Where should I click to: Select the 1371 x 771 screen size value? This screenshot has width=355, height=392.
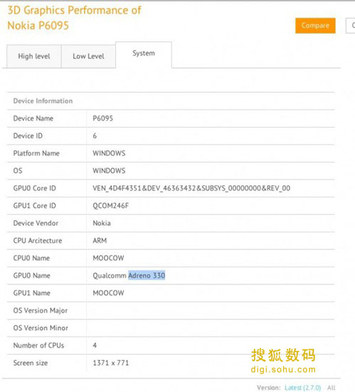pyautogui.click(x=111, y=363)
